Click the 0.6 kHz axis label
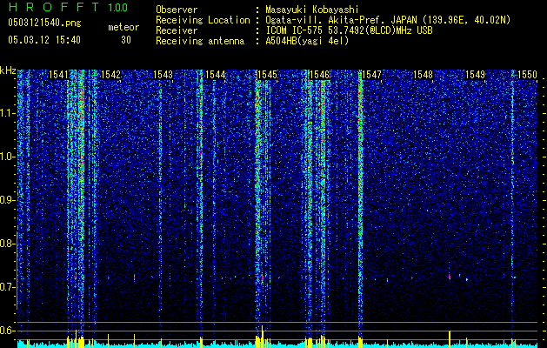This screenshot has height=348, width=547. [x=7, y=331]
